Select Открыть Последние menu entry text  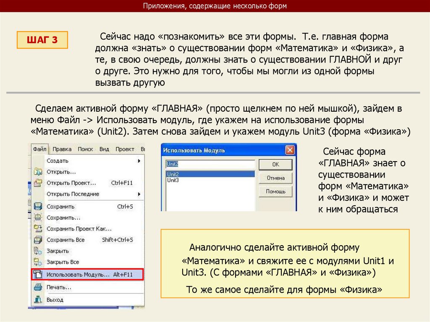pyautogui.click(x=73, y=194)
